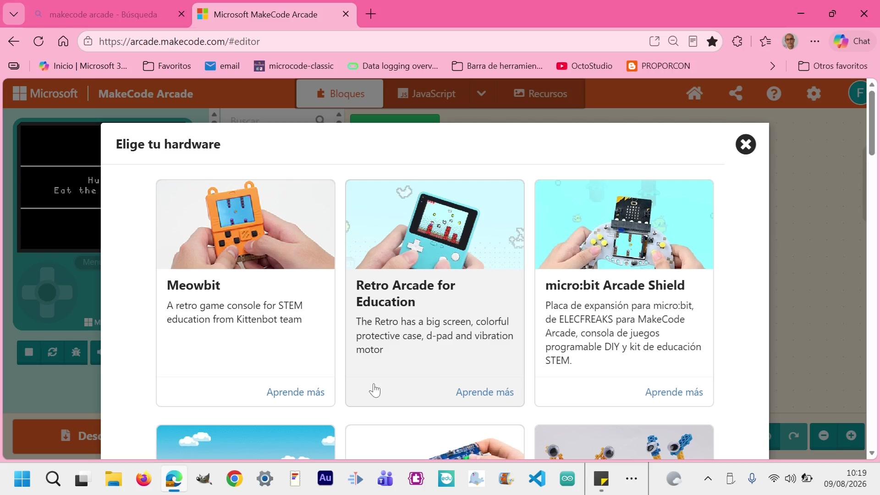This screenshot has width=880, height=495.
Task: Switch to the Bloques editor tab
Action: click(x=340, y=93)
